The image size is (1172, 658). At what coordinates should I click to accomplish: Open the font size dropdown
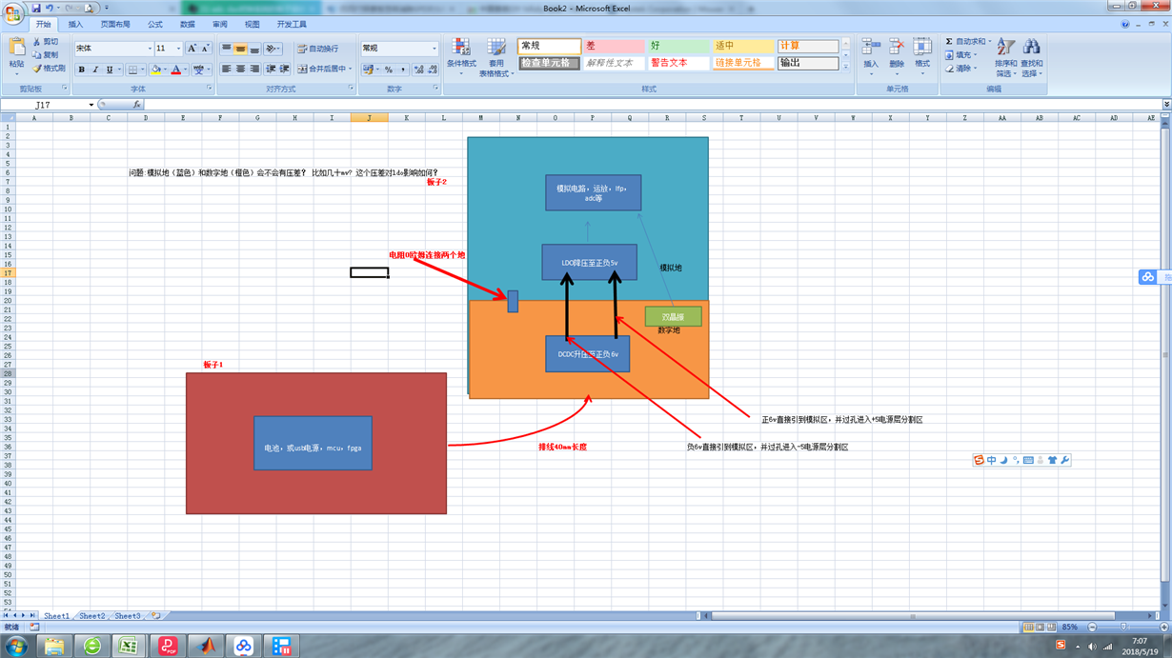pos(178,49)
